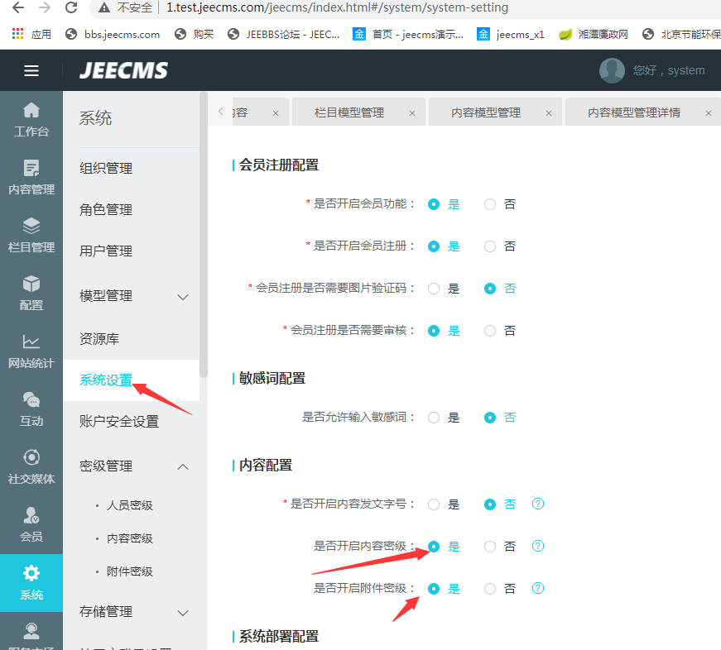Show help for 是否开启附件密级
The image size is (721, 650).
[x=537, y=589]
